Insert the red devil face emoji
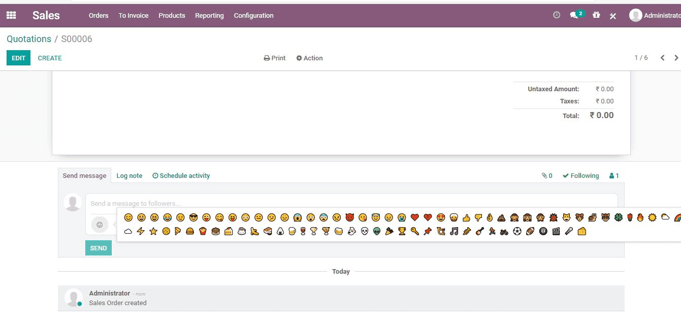The height and width of the screenshot is (332, 681). click(x=349, y=217)
